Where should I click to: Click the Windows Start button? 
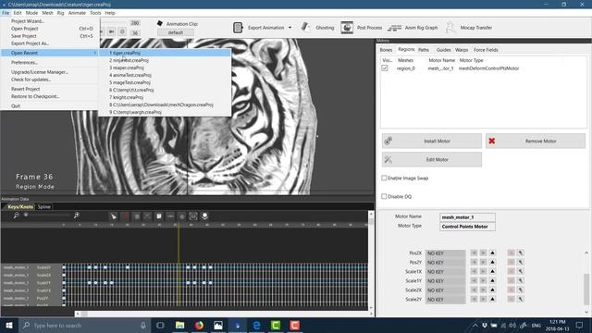[9, 325]
